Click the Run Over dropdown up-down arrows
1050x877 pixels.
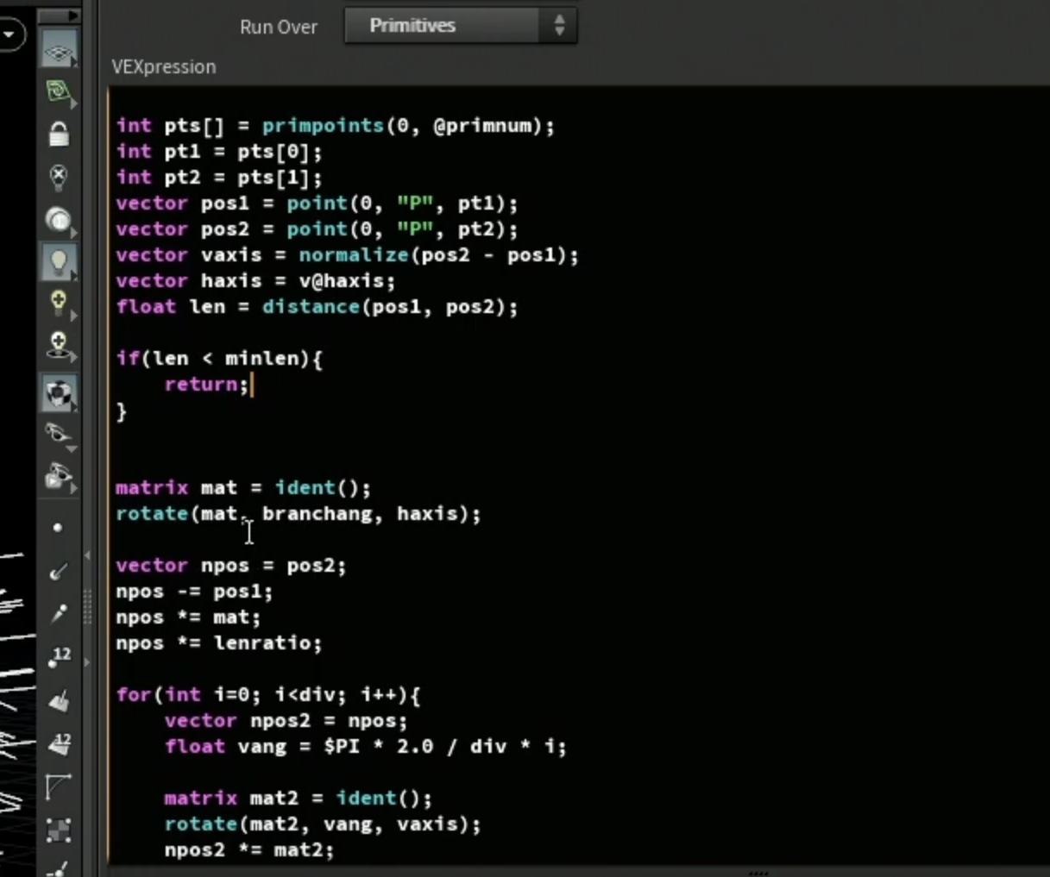tap(559, 26)
